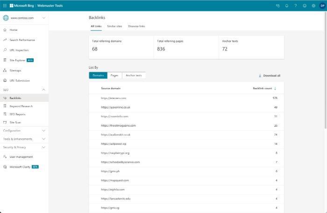Open the https://theiotmagazine.com domain link
This screenshot has width=327, height=213.
point(118,126)
